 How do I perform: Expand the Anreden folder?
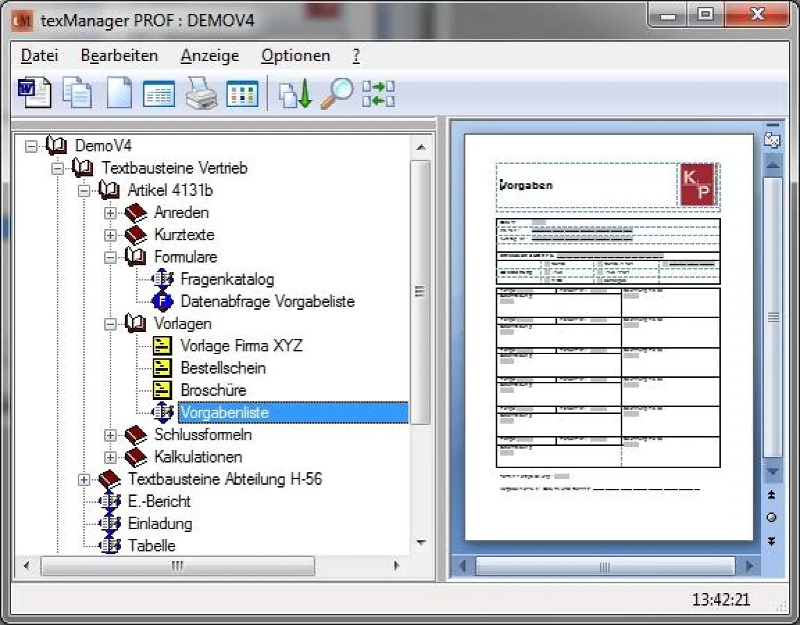(110, 212)
